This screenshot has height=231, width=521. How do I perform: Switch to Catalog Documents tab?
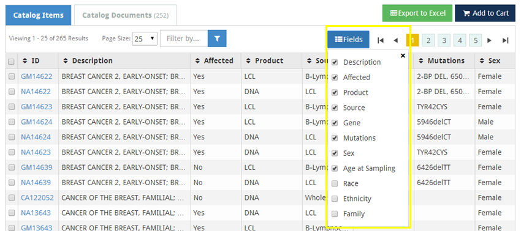click(125, 15)
